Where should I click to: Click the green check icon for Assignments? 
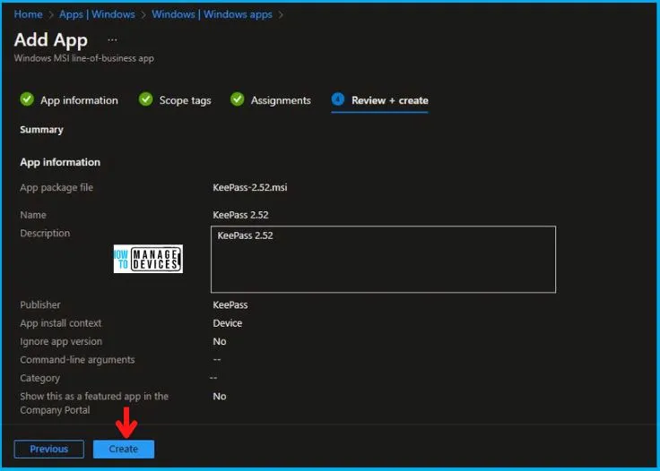(x=238, y=99)
